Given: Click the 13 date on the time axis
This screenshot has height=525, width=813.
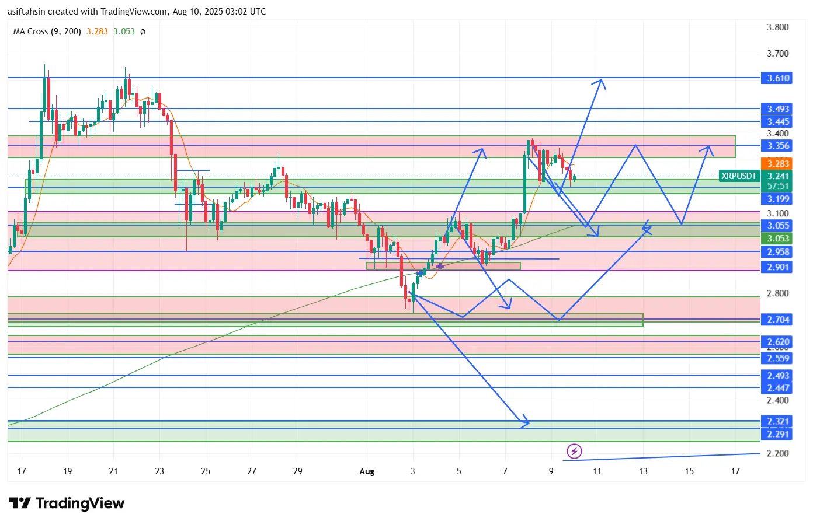Looking at the screenshot, I should [643, 471].
